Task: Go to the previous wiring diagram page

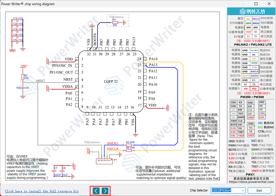Action: (96, 191)
